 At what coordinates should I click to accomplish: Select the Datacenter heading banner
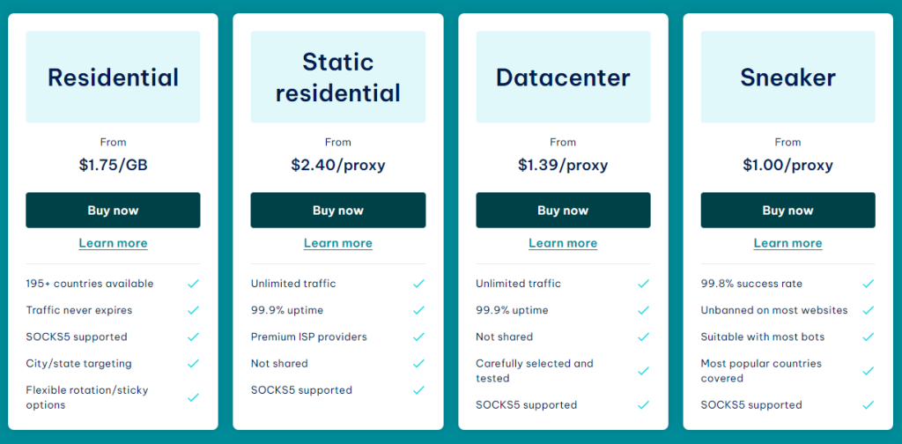coord(563,77)
